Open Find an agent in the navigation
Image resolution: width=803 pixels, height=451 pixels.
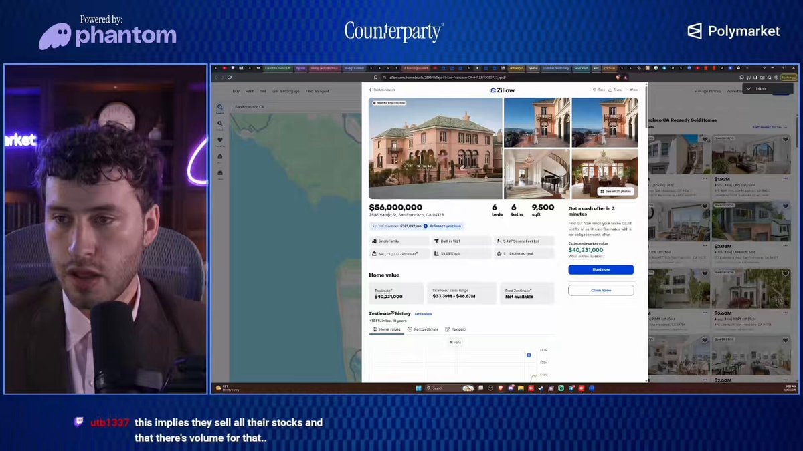(x=317, y=91)
